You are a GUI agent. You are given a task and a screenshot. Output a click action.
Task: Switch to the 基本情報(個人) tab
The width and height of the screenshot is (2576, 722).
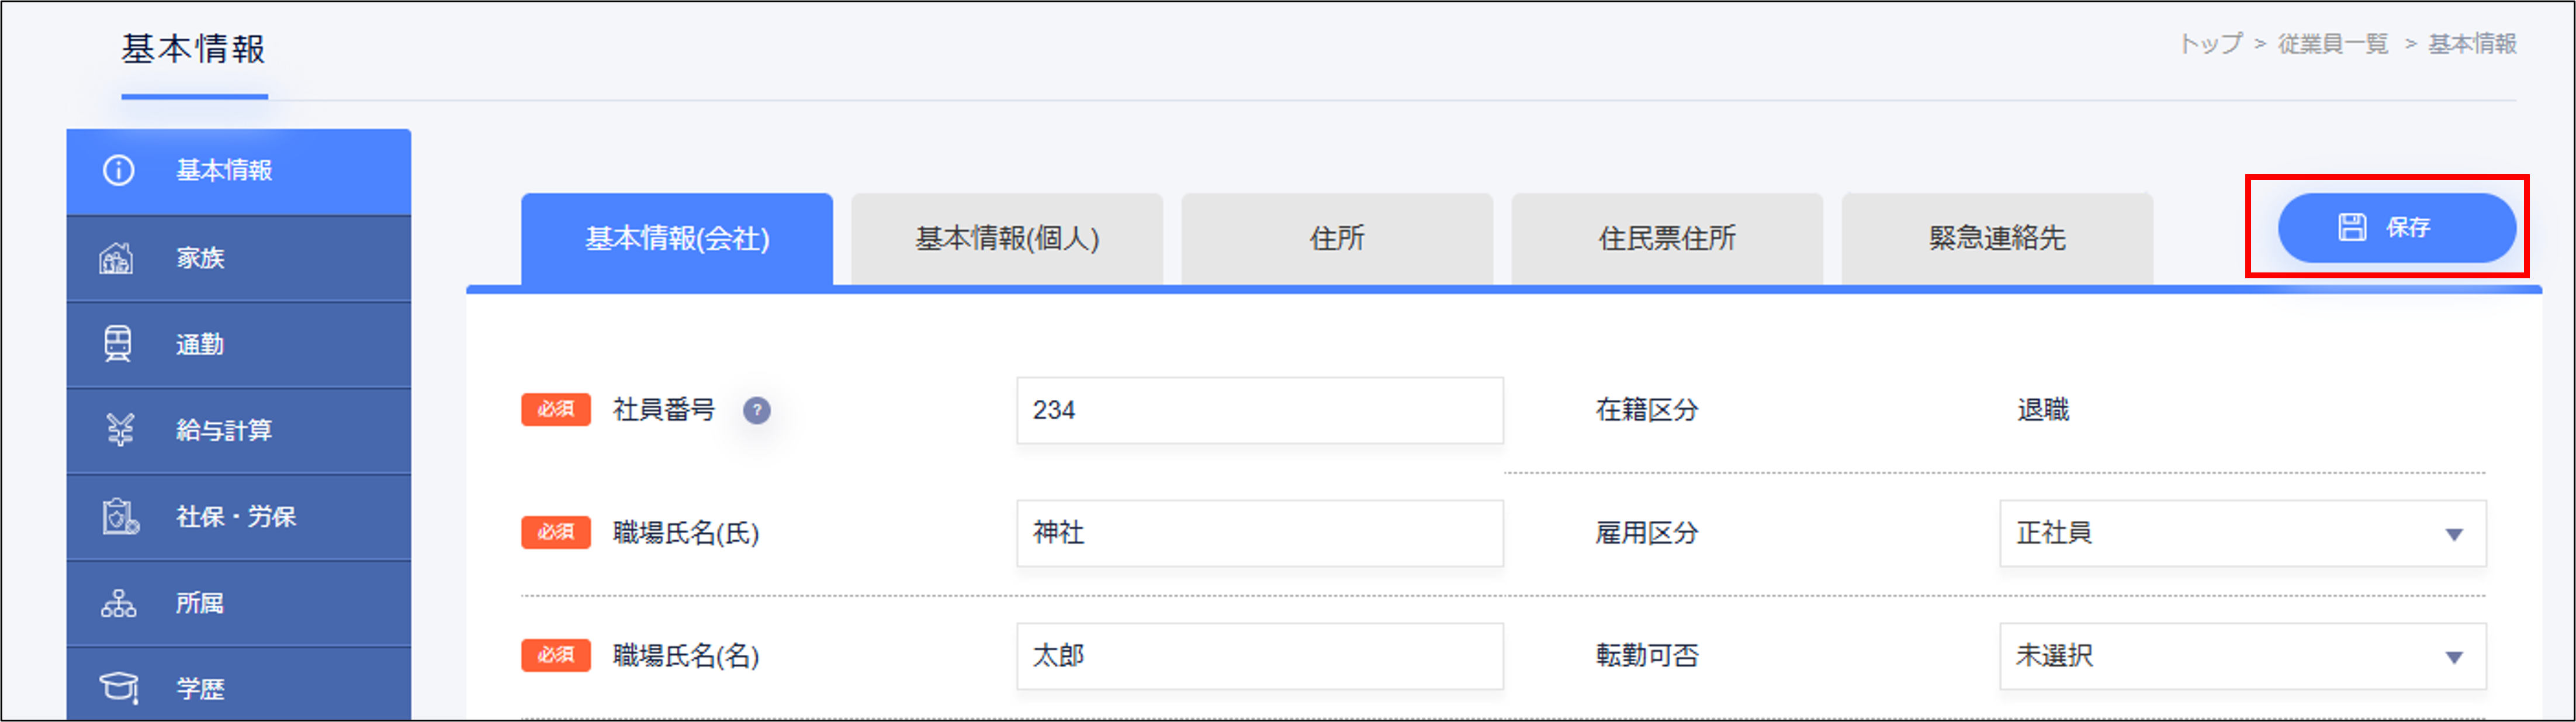coord(1007,239)
